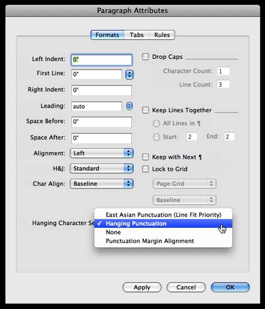Choose East Asian Punctuation (Line Fit Priority)
The height and width of the screenshot is (309, 265).
click(x=163, y=215)
